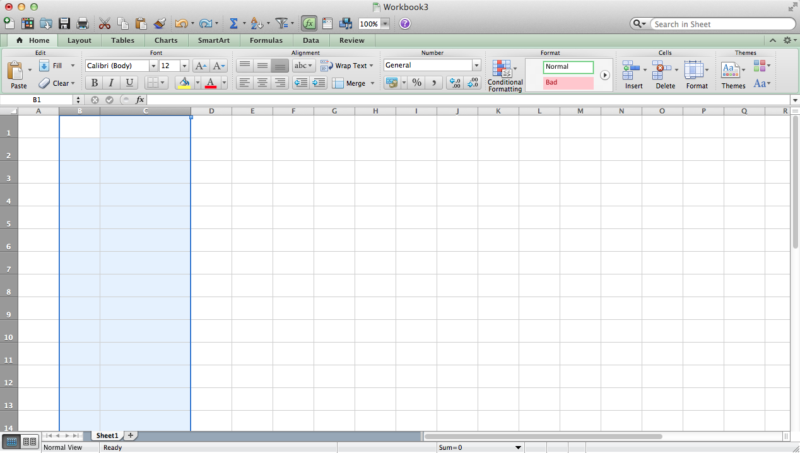Increase the font size with larger A

(201, 66)
